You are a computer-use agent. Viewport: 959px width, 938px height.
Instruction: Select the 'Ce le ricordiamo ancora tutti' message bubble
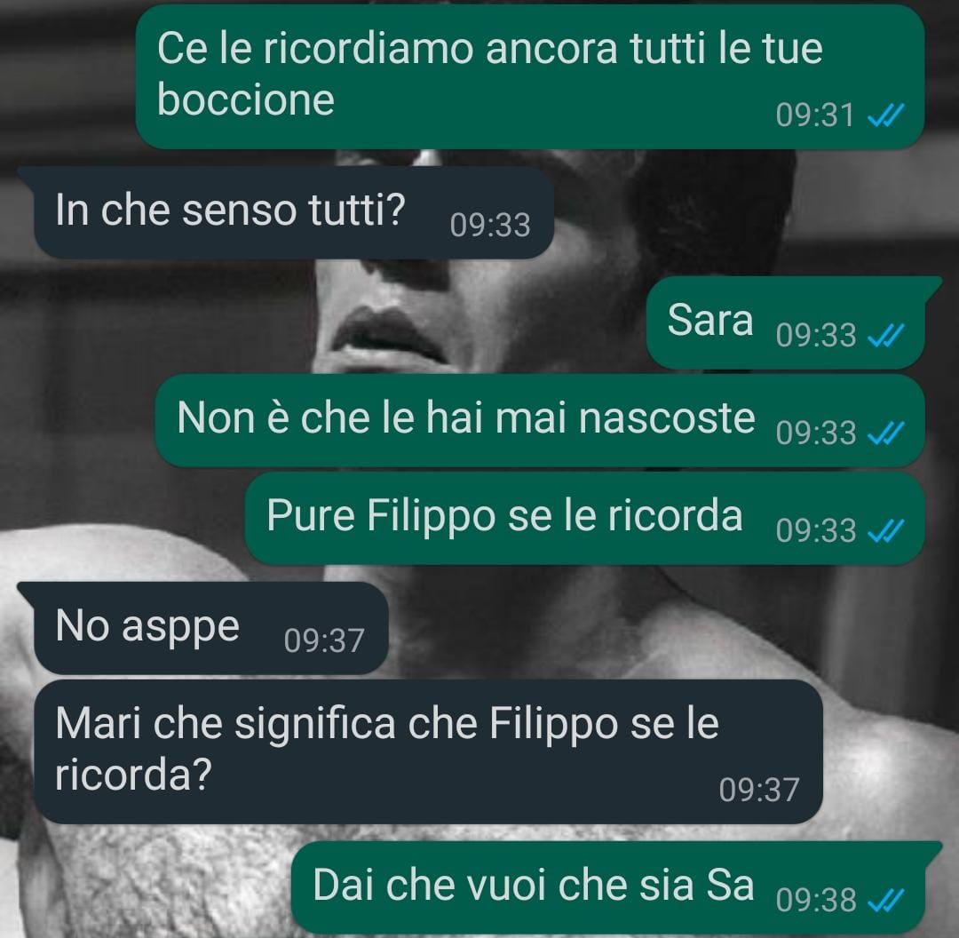tap(529, 76)
